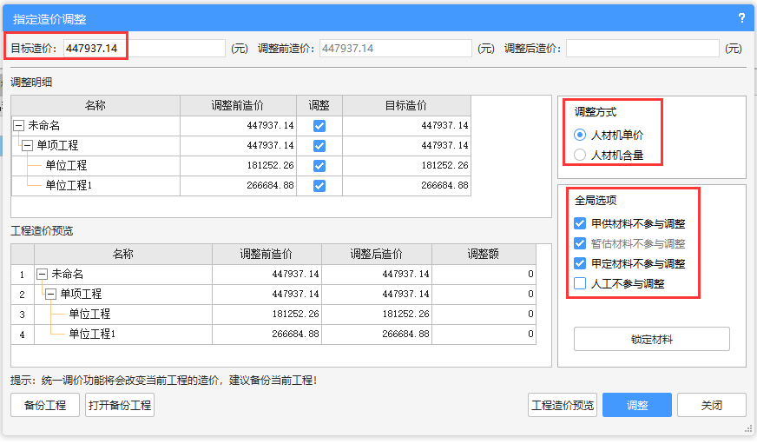Collapse 单项工程 node in 工程造价预览 table
This screenshot has height=444, width=757.
click(51, 295)
